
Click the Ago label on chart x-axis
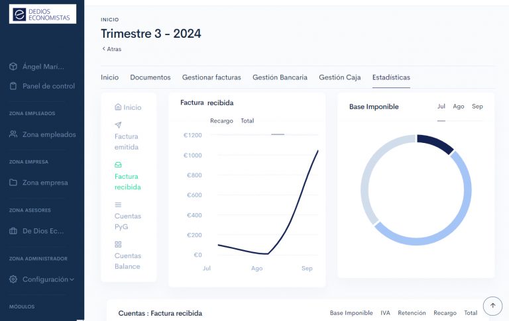click(x=256, y=269)
